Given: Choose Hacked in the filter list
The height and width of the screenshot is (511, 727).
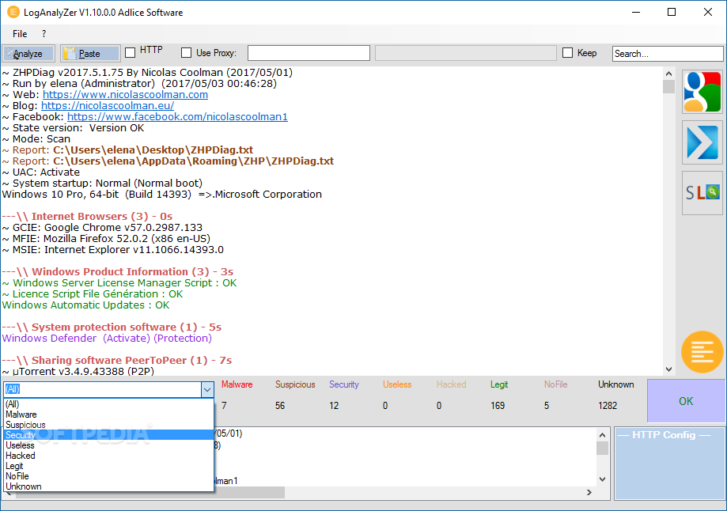Looking at the screenshot, I should [108, 456].
